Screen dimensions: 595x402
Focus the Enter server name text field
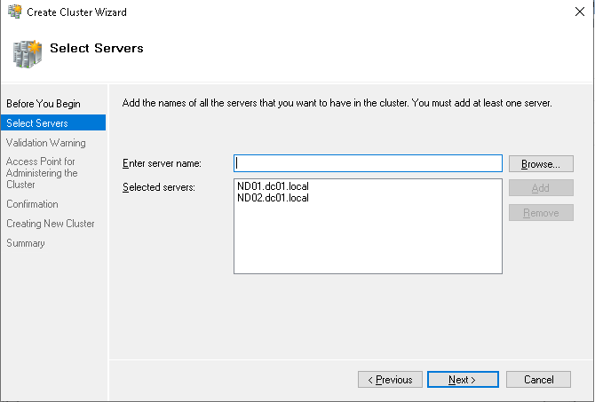pos(368,163)
